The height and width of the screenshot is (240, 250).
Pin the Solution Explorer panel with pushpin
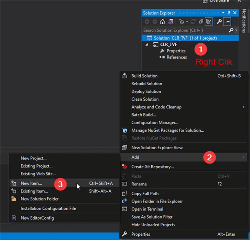point(229,13)
